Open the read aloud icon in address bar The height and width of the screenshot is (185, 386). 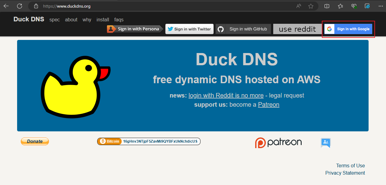[x=299, y=6]
